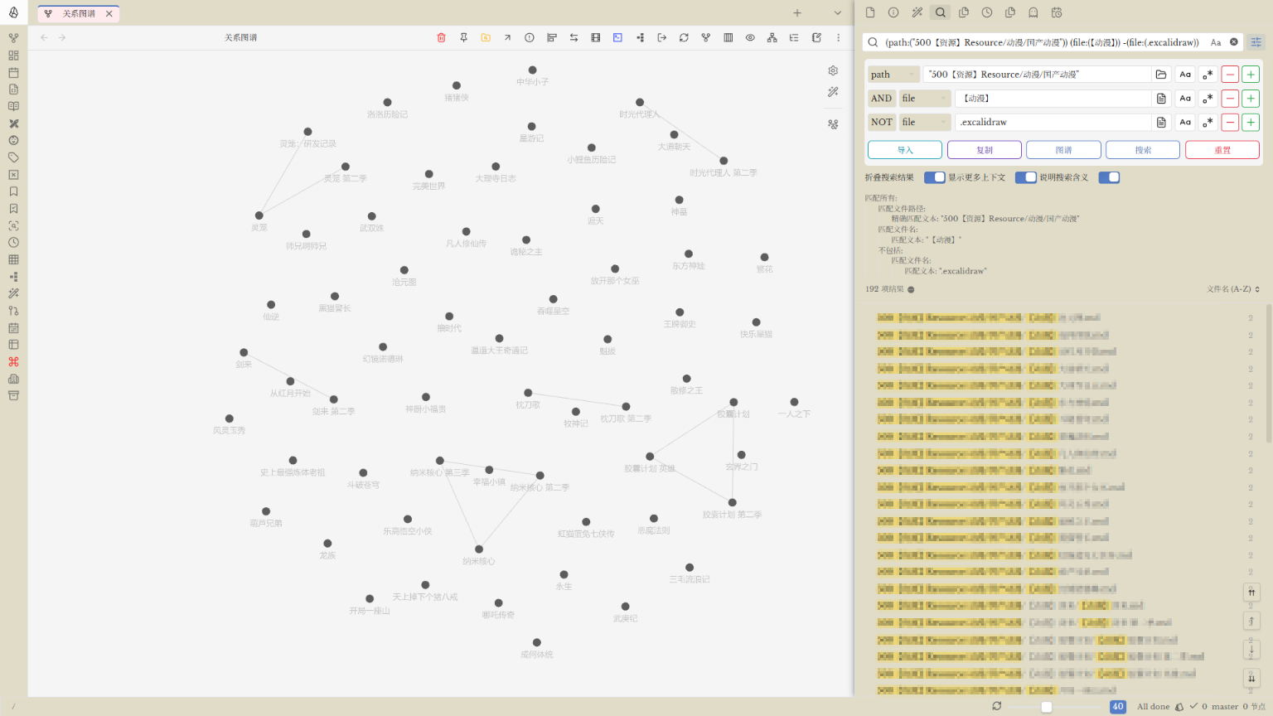1273x716 pixels.
Task: Click the sitemap hierarchy icon
Action: 772,37
